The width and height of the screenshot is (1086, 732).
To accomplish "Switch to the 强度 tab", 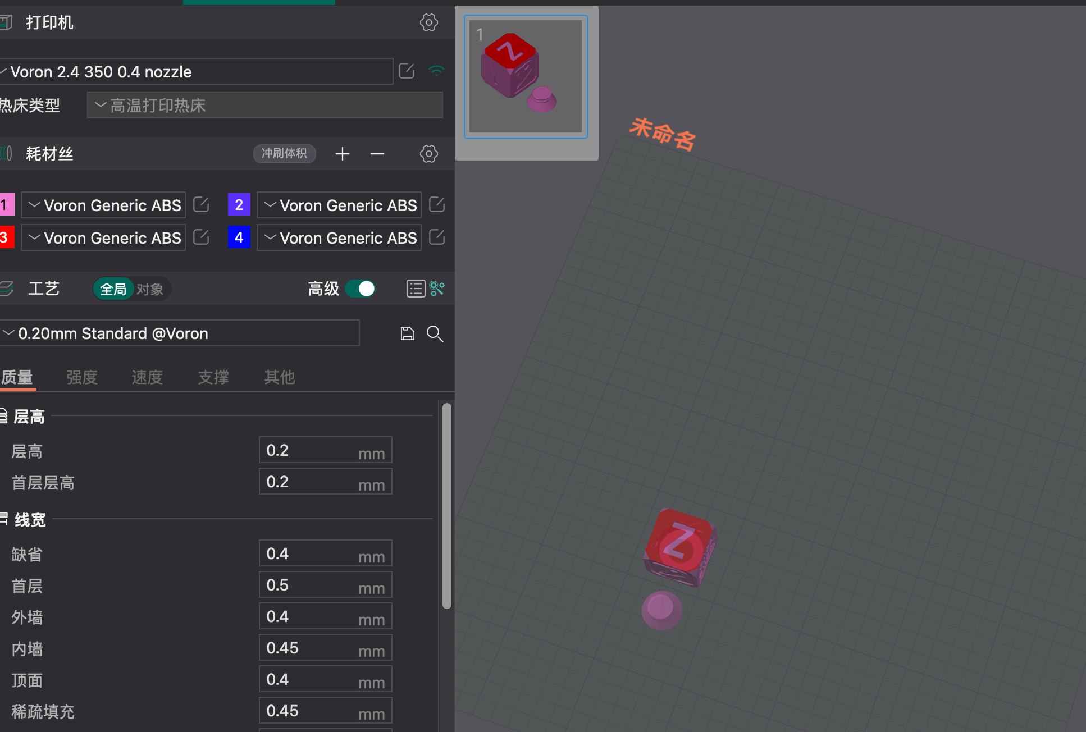I will click(x=82, y=377).
